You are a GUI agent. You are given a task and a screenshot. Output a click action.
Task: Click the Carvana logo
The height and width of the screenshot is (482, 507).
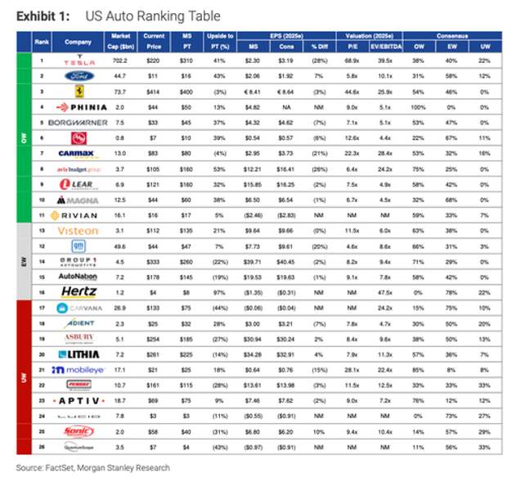(79, 308)
